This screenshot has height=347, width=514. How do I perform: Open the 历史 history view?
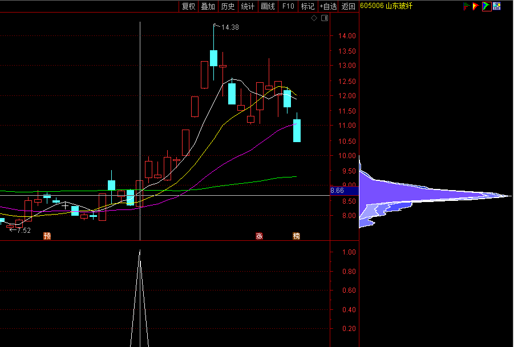point(228,6)
